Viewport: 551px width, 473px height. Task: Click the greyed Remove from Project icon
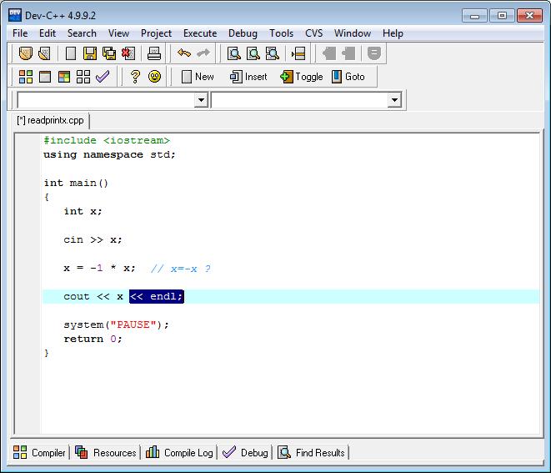[x=348, y=53]
